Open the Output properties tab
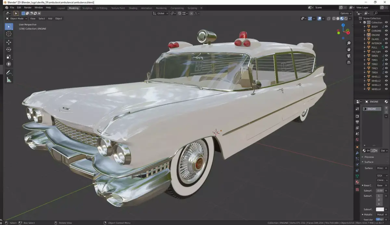390x225 pixels. tap(357, 122)
